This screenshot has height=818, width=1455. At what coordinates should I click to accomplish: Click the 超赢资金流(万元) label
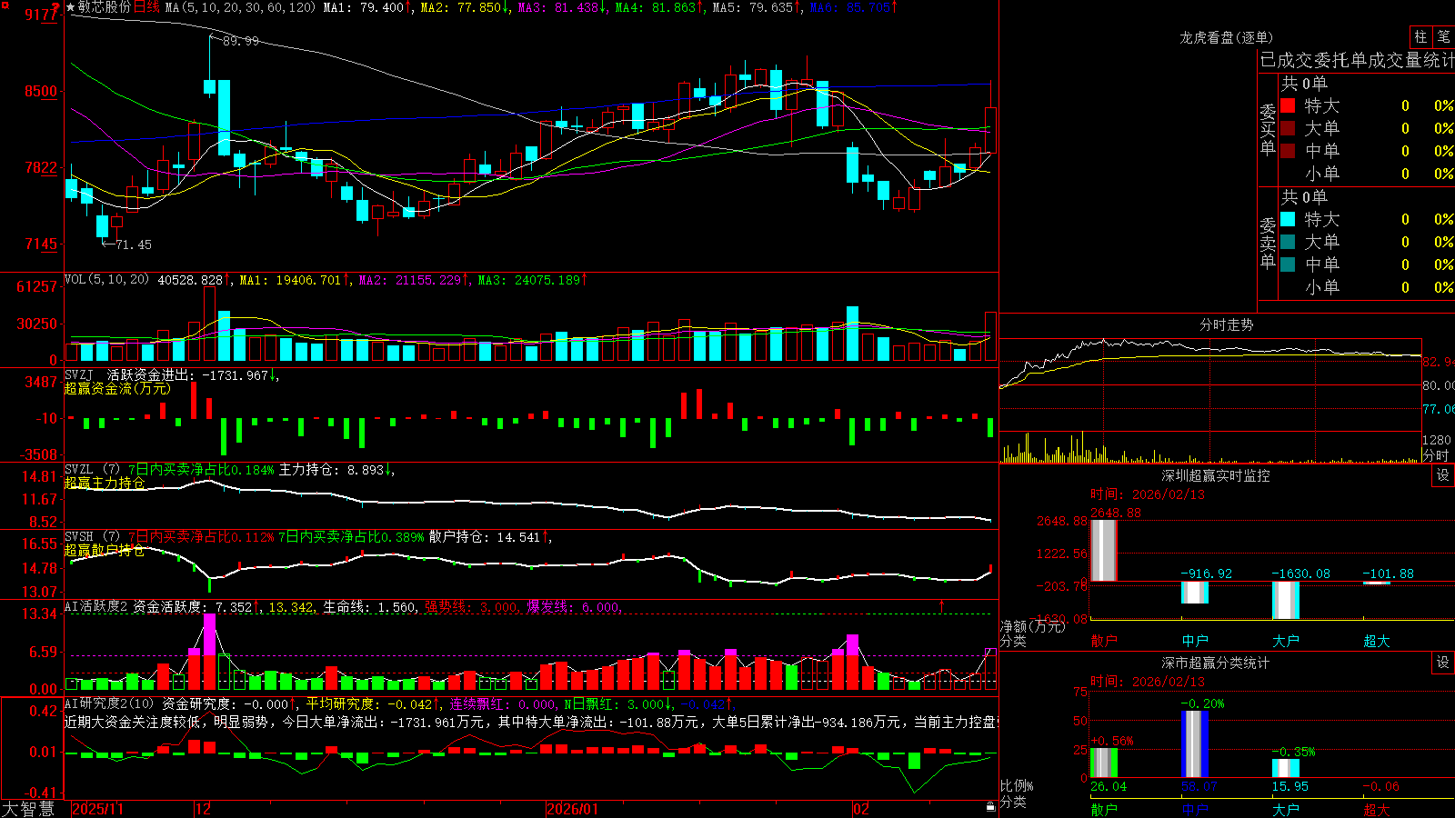point(117,388)
